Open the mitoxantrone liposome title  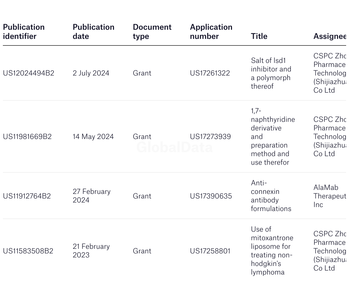point(272,251)
